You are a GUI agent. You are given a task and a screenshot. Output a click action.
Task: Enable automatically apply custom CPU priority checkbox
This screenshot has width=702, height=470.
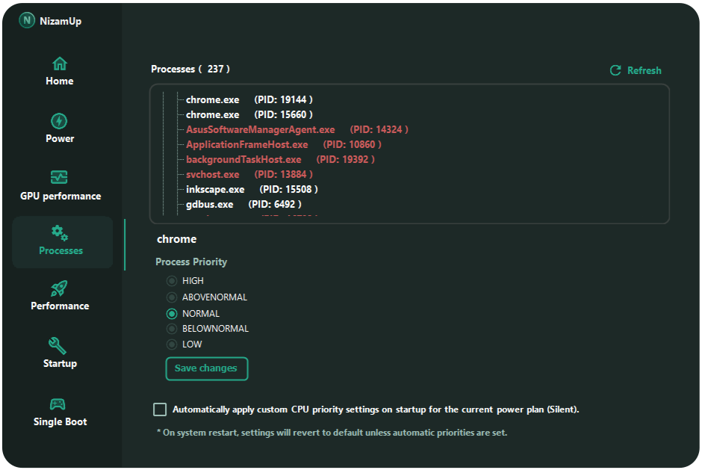(160, 409)
